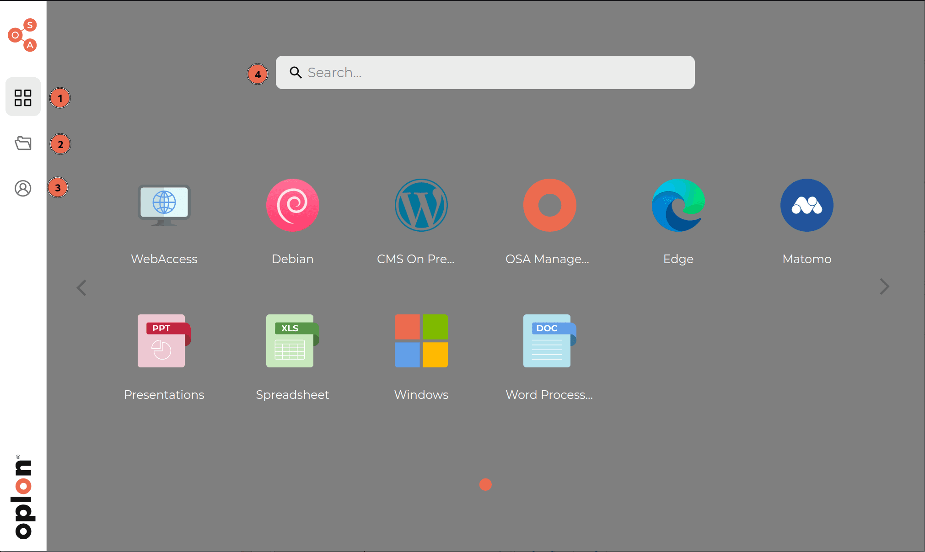
Task: Open the Windows desktop app
Action: click(421, 341)
